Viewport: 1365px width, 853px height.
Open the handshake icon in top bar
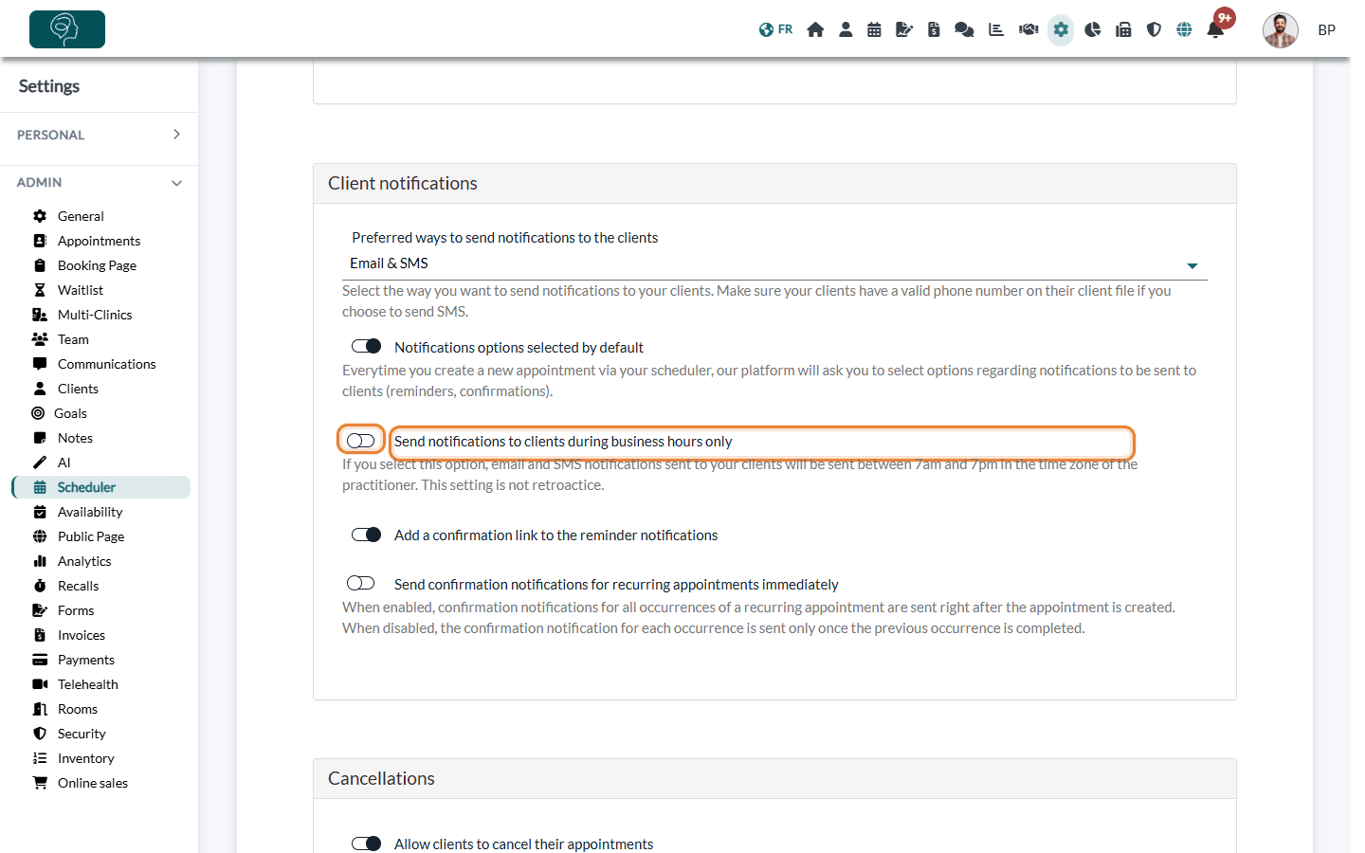pos(1028,29)
